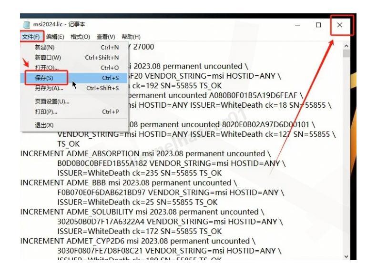Click the text 27000 on first line

point(143,47)
